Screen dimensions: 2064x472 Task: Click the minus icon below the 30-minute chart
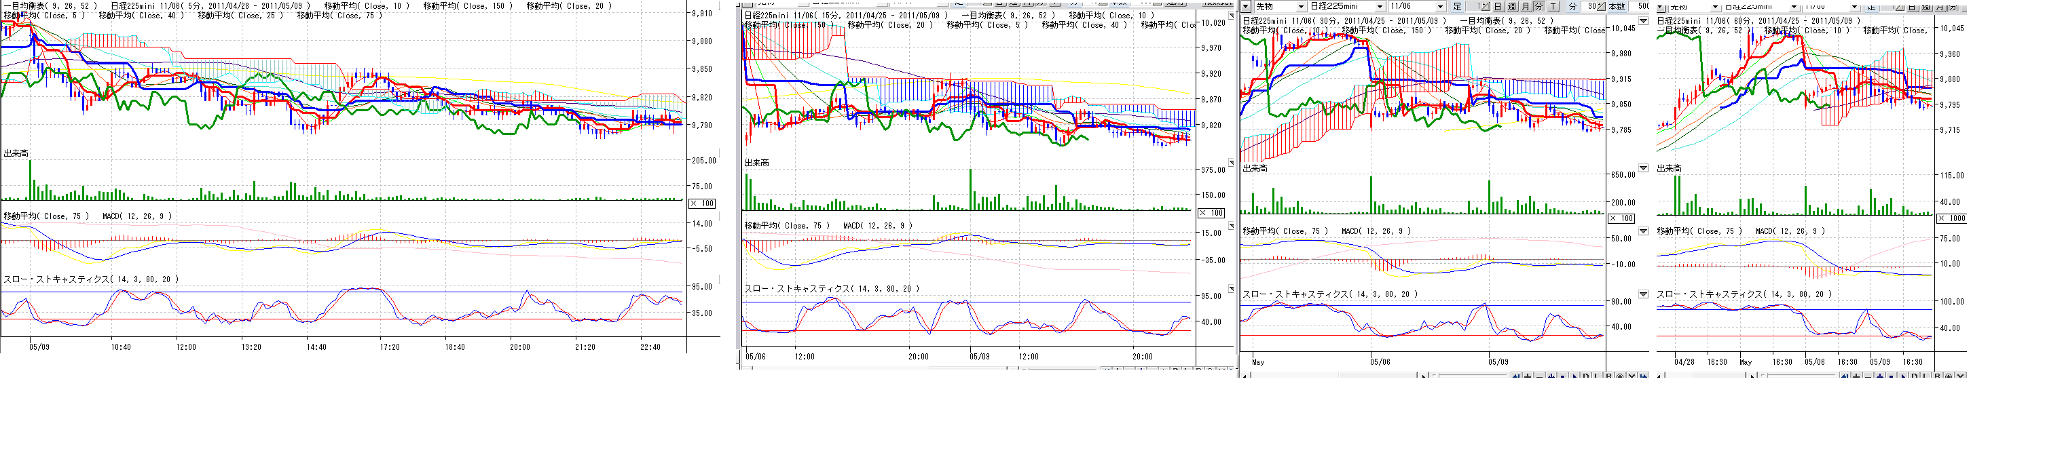1540,376
